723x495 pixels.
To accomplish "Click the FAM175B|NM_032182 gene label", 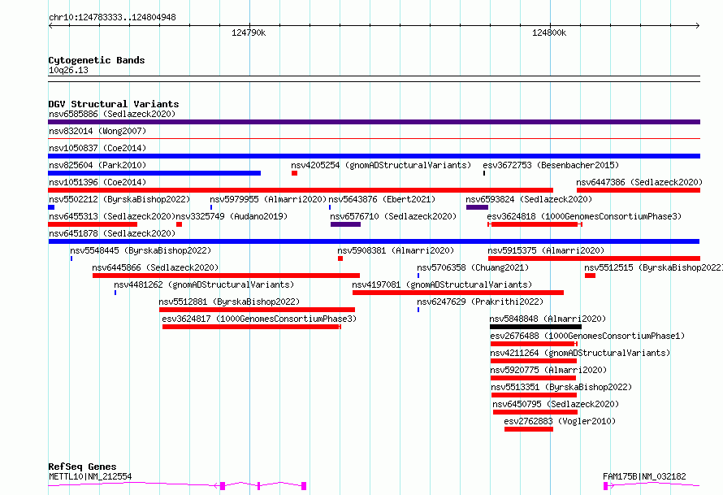I will tap(644, 476).
